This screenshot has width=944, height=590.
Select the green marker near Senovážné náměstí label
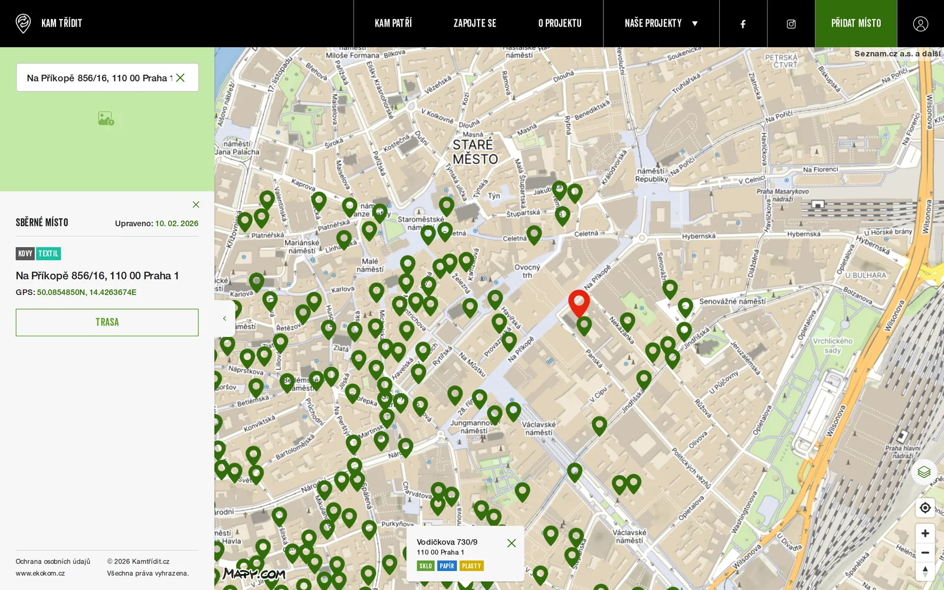(685, 307)
